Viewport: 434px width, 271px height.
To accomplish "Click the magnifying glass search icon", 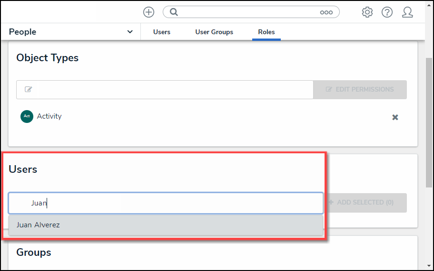I will tap(174, 12).
